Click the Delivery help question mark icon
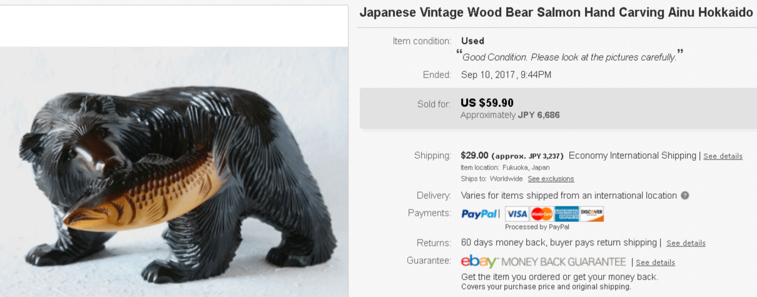The width and height of the screenshot is (757, 297). [685, 196]
